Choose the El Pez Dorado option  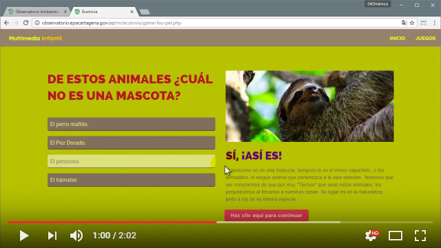(132, 143)
